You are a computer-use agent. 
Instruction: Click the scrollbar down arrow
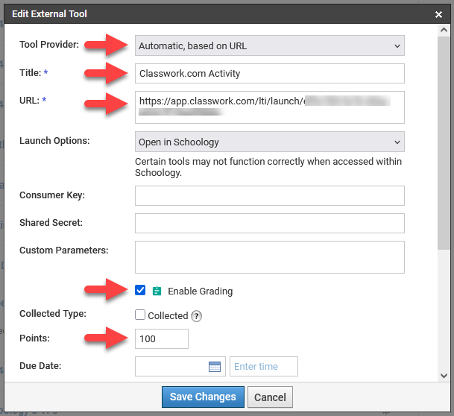tap(444, 376)
